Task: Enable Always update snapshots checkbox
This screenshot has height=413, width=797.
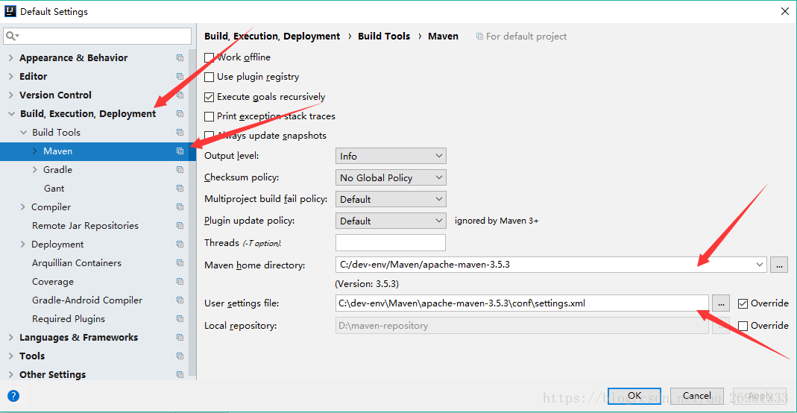Action: (x=209, y=136)
